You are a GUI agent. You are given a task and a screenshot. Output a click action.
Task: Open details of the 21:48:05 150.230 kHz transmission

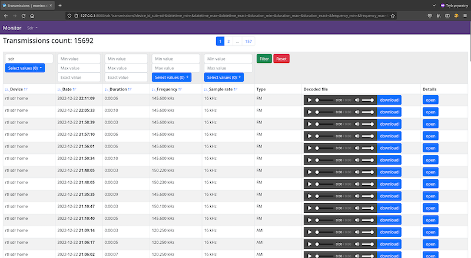pyautogui.click(x=430, y=184)
